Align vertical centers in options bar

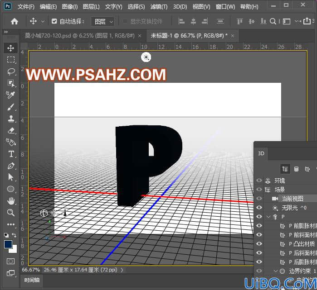(x=252, y=21)
